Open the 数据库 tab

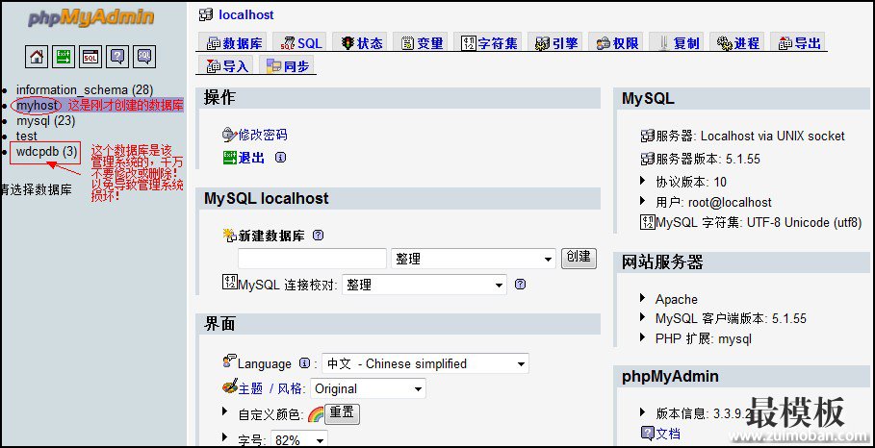pos(234,42)
